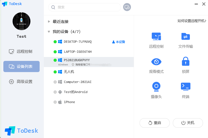The height and width of the screenshot is (138, 208).
Task: Click the Remote Control (远程控制) action icon
Action: pyautogui.click(x=156, y=37)
